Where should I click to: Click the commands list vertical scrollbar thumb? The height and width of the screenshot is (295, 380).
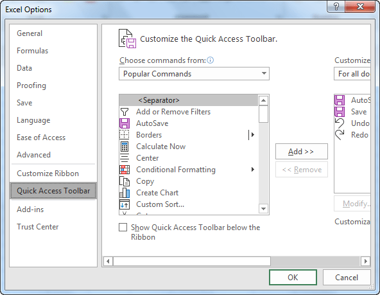tap(263, 114)
